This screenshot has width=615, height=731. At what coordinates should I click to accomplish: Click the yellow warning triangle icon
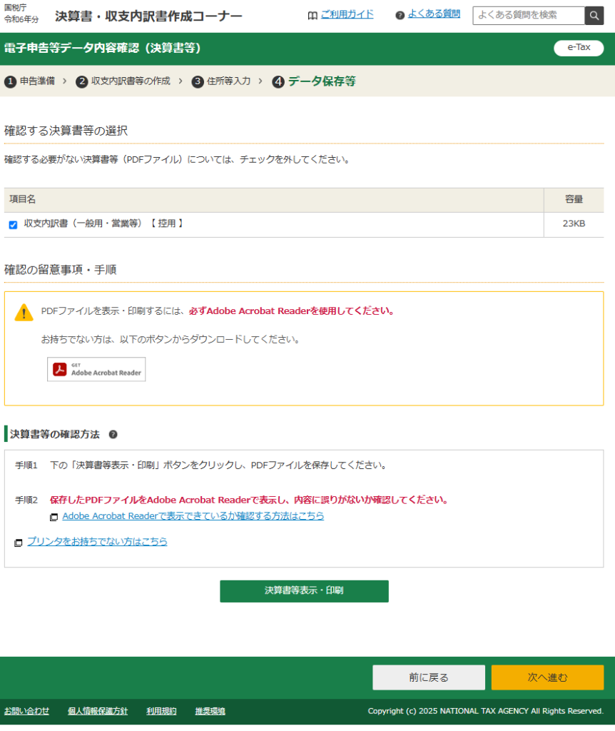point(24,313)
